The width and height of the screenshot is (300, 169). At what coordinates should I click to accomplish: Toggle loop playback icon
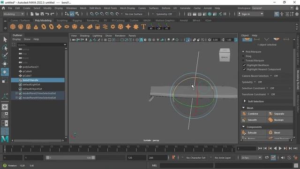[267, 158]
